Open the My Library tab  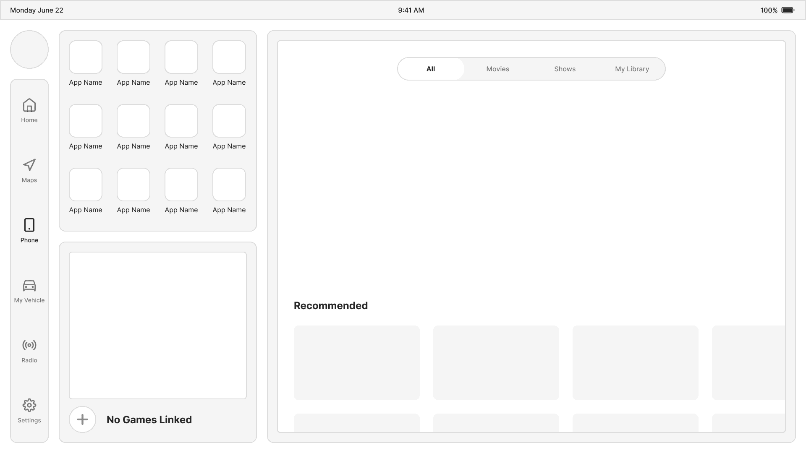click(632, 69)
